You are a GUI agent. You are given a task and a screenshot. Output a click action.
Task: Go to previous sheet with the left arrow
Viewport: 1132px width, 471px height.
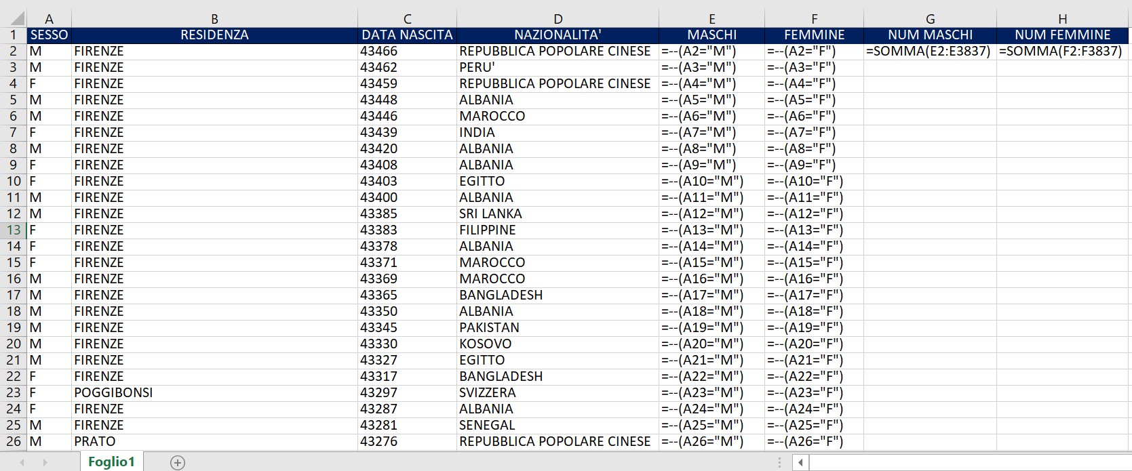click(x=22, y=463)
